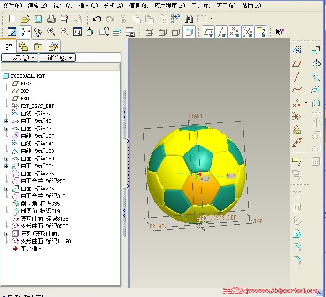Switch to the Folder browser tab
The width and height of the screenshot is (326, 297).
(23, 46)
